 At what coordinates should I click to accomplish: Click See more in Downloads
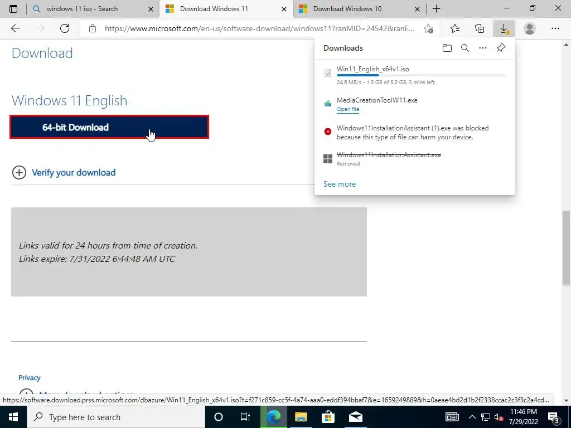pyautogui.click(x=340, y=184)
